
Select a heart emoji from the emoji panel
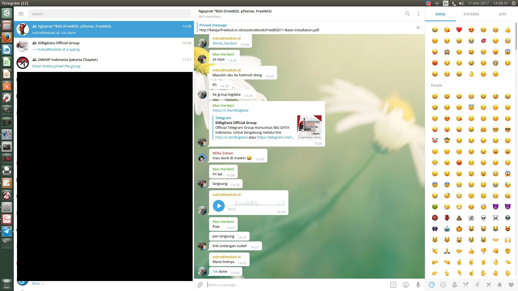pyautogui.click(x=459, y=29)
